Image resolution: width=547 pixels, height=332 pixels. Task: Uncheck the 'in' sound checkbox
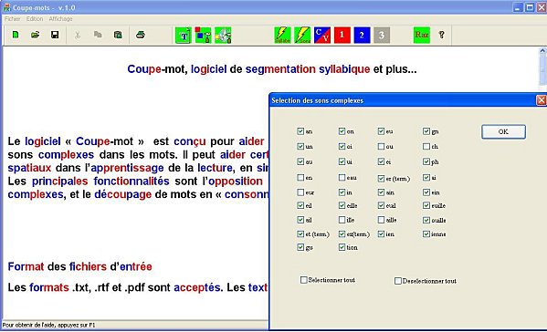342,192
